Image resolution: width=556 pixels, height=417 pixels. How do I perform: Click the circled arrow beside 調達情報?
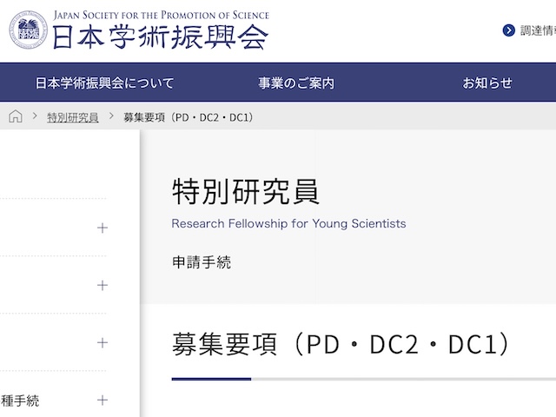pyautogui.click(x=509, y=30)
